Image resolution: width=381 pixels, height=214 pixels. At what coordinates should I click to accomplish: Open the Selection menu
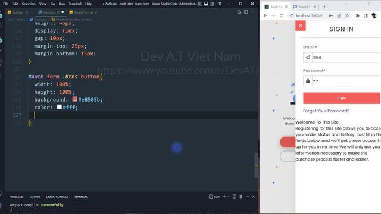29,4
